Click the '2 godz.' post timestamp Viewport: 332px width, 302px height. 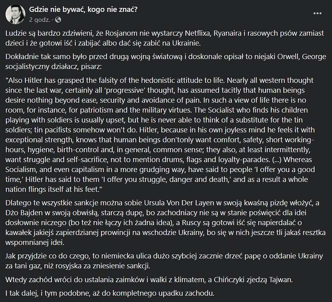click(40, 20)
